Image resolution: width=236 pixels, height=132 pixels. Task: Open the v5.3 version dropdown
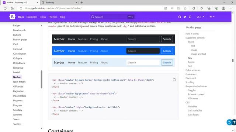pos(200,17)
